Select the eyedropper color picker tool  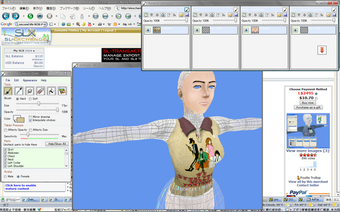tap(19, 91)
